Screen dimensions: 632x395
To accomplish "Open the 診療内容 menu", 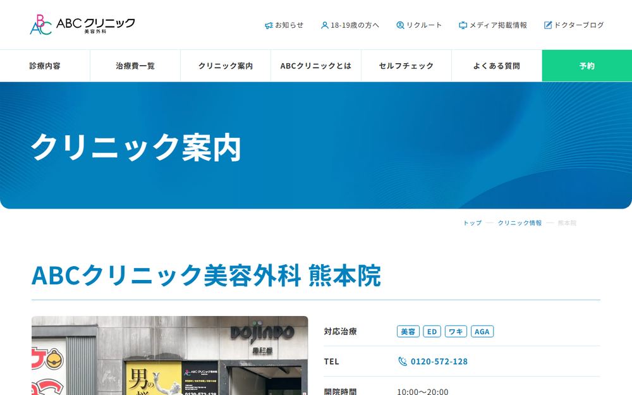I will point(45,66).
